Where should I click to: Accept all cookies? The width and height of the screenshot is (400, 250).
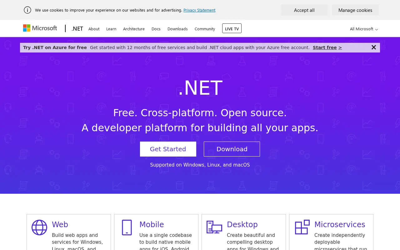point(304,10)
